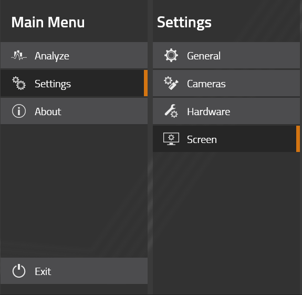Click orange selection bar beside Settings item
This screenshot has height=295, width=302.
(145, 83)
